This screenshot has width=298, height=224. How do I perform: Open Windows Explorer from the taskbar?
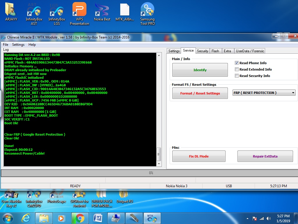(44, 218)
